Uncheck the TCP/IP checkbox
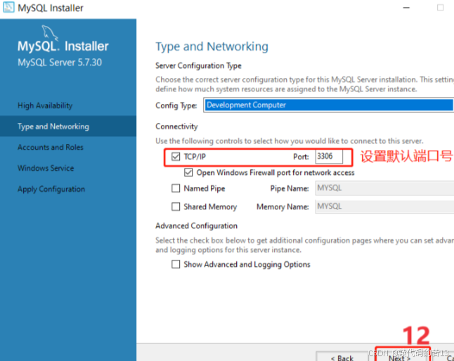The width and height of the screenshot is (454, 361). [x=176, y=157]
